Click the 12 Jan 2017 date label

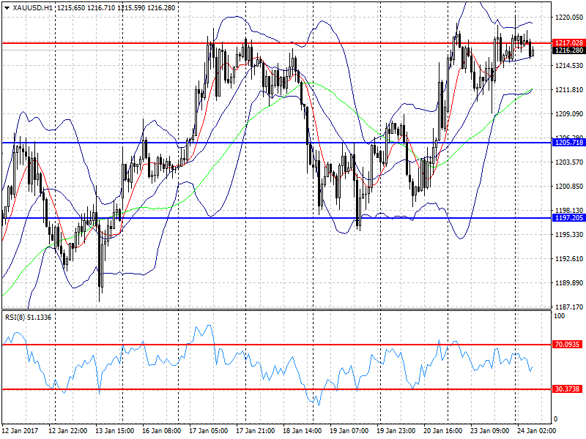click(21, 431)
